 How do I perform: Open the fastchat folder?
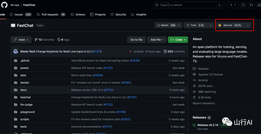click(x=25, y=97)
